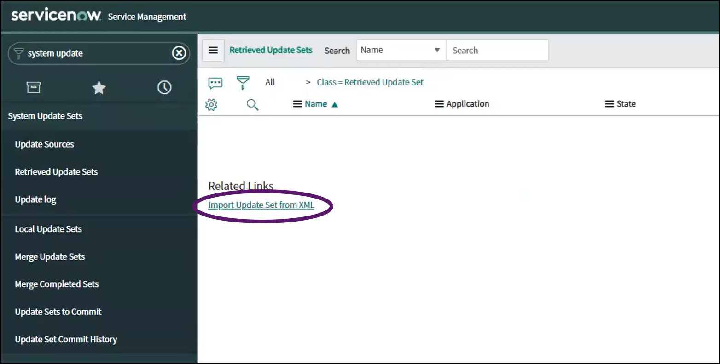Open the list filter funnel icon

[243, 82]
